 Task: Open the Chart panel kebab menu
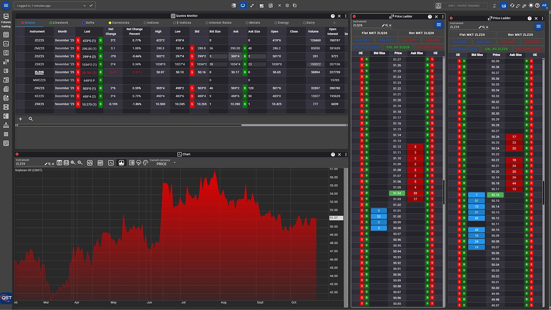(x=346, y=154)
